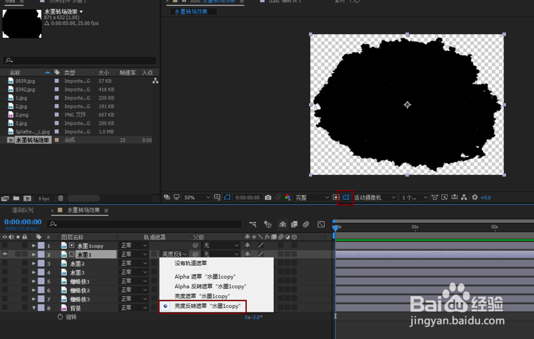Open blending mode dropdown for 水墨1copy
Viewport: 534px width, 339px height.
(x=134, y=245)
